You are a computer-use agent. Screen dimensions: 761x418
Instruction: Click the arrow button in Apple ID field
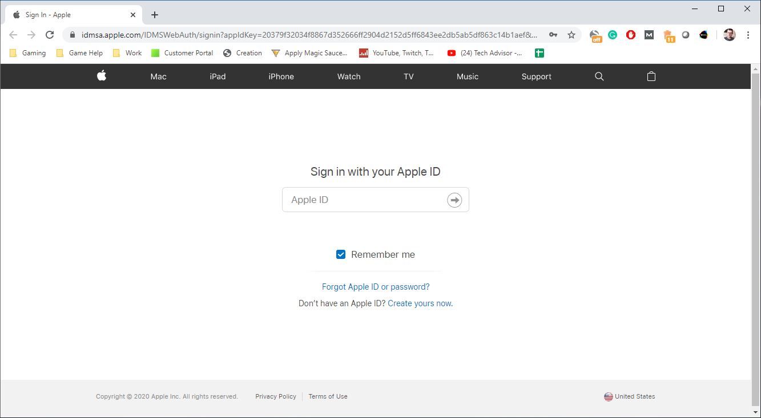(x=454, y=200)
